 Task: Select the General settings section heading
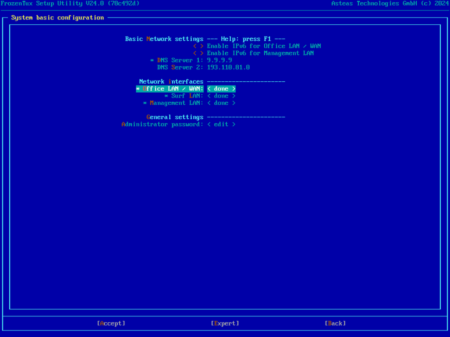175,117
